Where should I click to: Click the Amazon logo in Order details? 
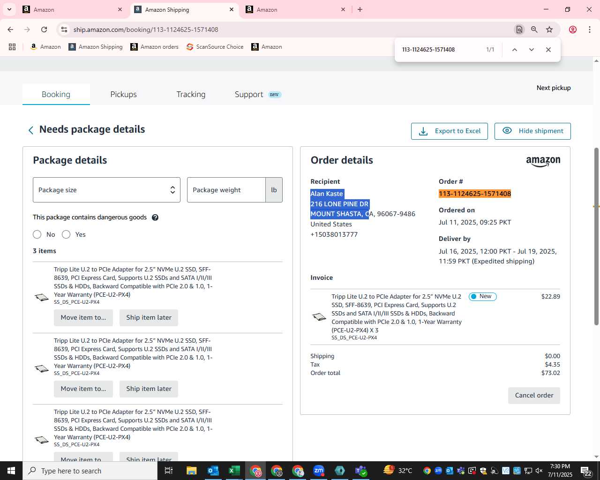pos(543,161)
